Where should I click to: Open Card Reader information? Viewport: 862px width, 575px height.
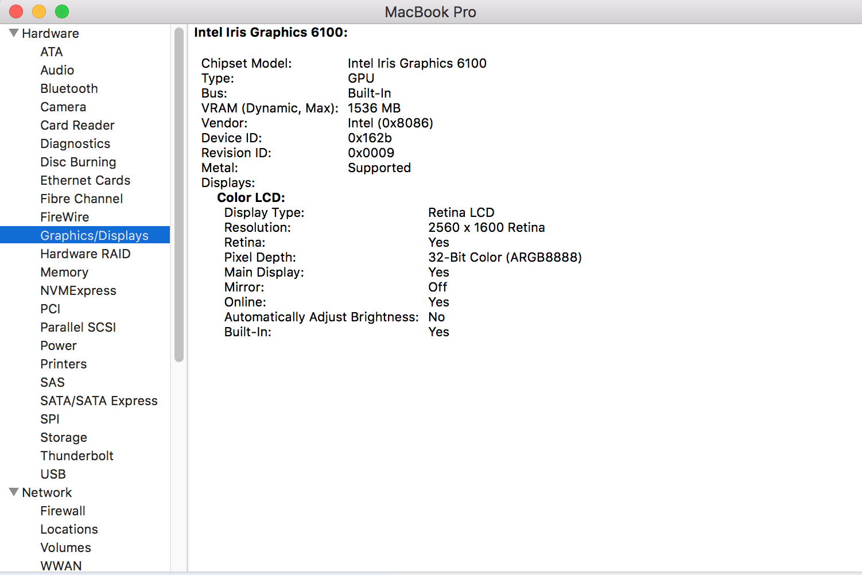(77, 125)
